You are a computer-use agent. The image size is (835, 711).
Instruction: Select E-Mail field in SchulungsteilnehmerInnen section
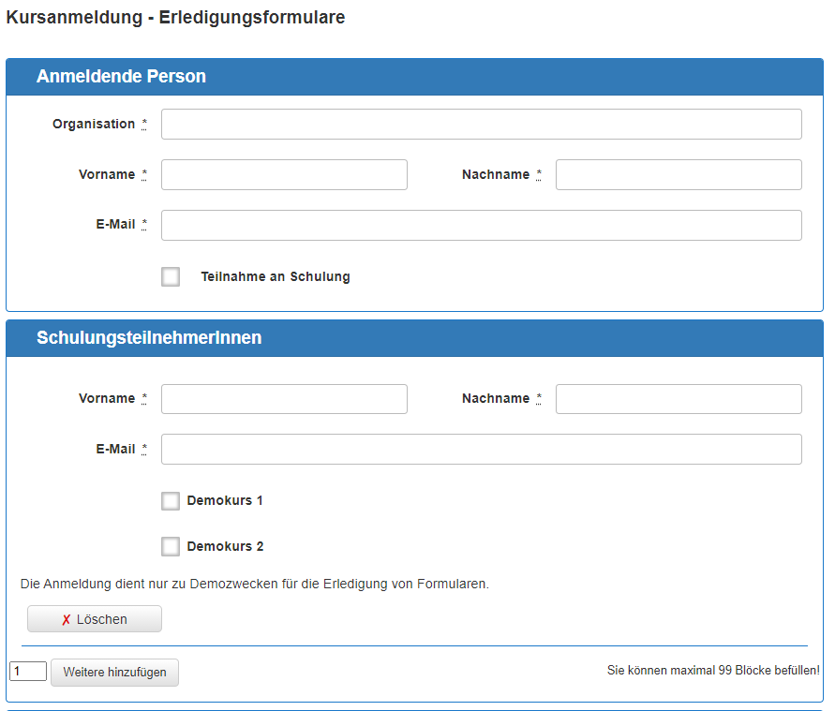[x=481, y=450]
